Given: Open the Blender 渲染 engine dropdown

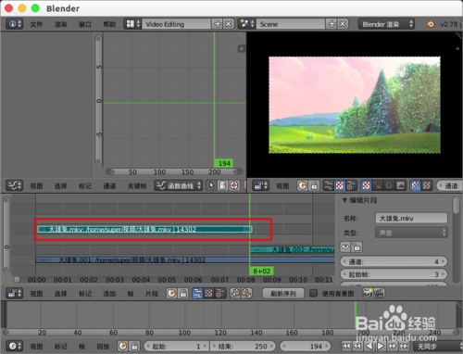Looking at the screenshot, I should (x=386, y=24).
